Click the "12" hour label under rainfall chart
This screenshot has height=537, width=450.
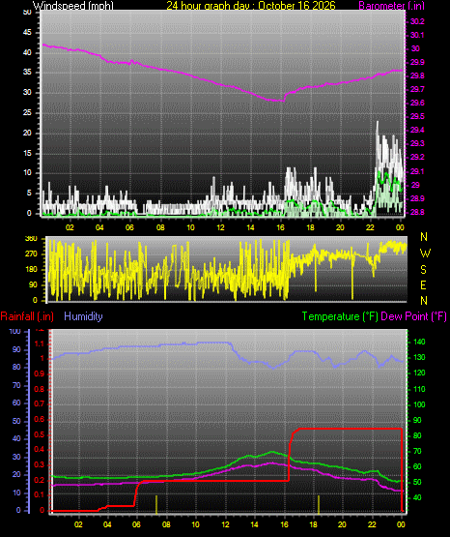pos(226,524)
